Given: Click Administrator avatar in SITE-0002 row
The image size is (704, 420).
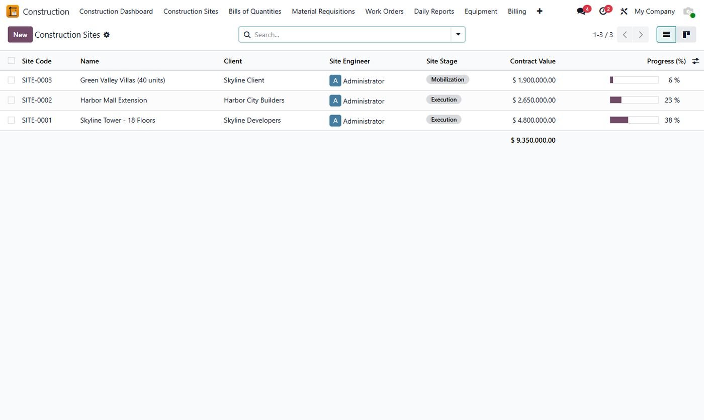Looking at the screenshot, I should coord(335,100).
